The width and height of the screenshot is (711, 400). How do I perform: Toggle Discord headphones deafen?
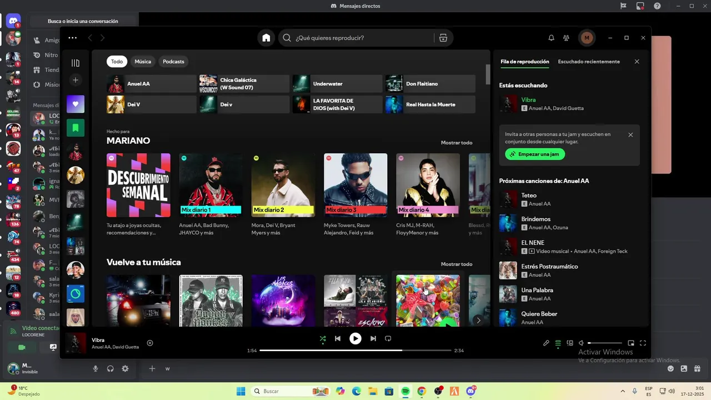pos(111,368)
